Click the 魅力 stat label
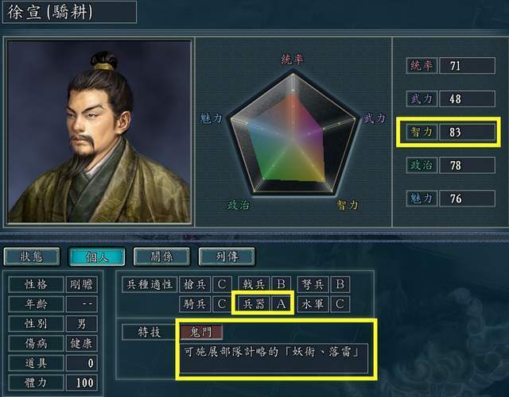The image size is (509, 397). pos(422,198)
